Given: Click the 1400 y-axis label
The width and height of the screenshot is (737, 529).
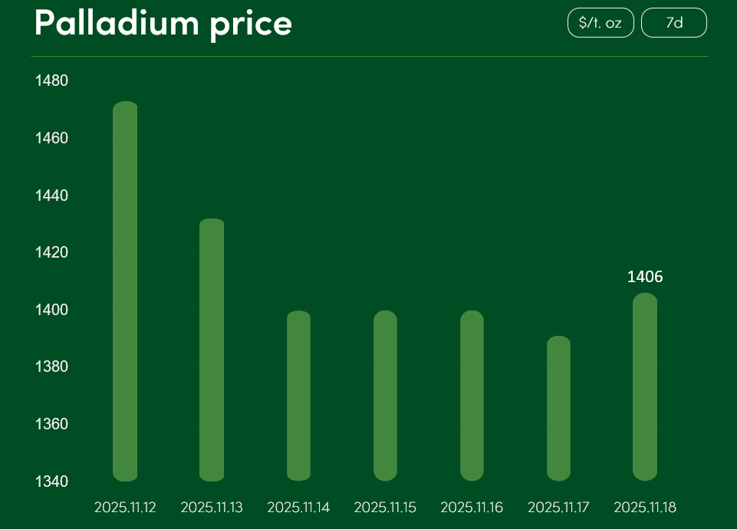Looking at the screenshot, I should click(51, 310).
